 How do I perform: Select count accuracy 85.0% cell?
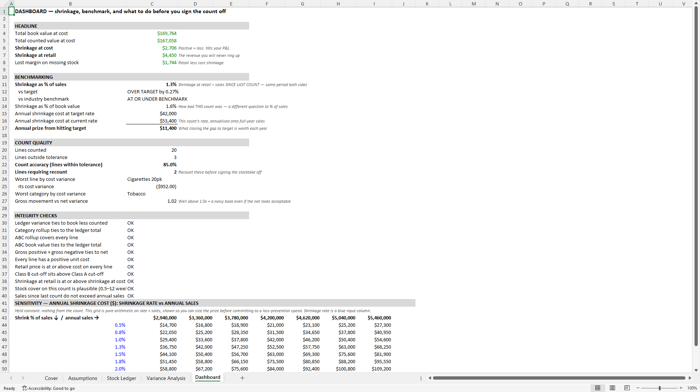(x=152, y=164)
